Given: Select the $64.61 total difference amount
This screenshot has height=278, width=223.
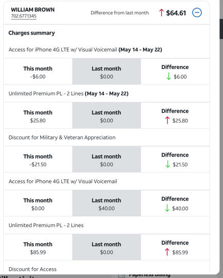Looking at the screenshot, I should pyautogui.click(x=176, y=13).
